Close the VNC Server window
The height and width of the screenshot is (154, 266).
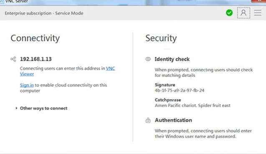(x=258, y=1)
